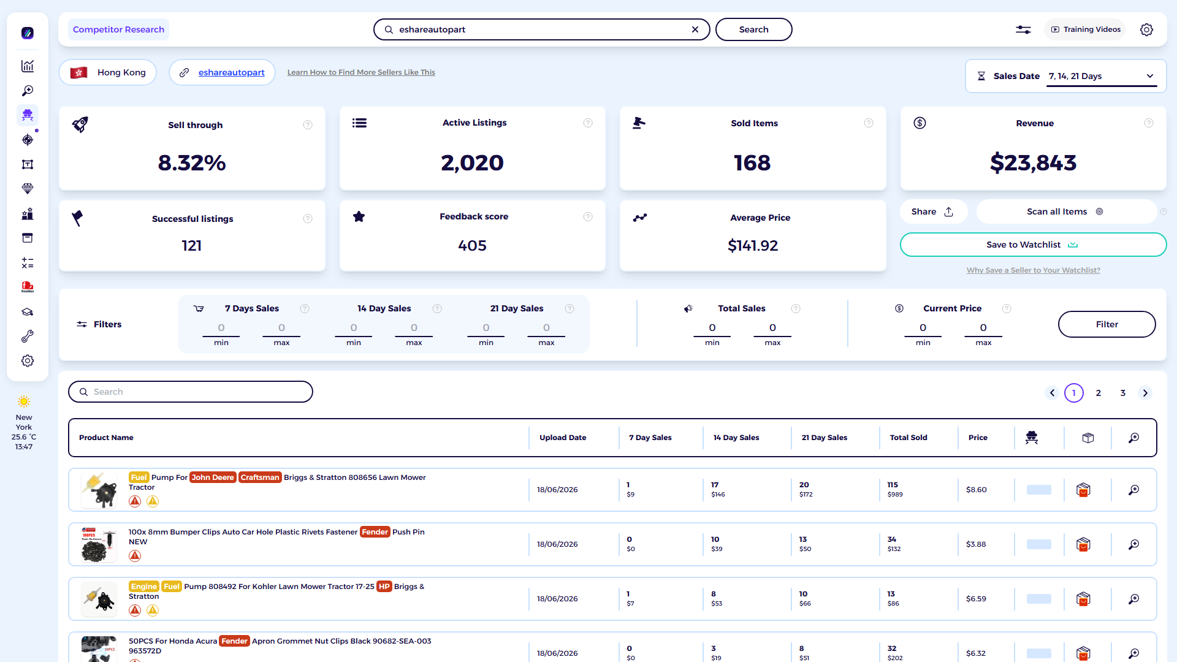This screenshot has width=1177, height=662.
Task: Open the app logo home icon
Action: pos(28,33)
